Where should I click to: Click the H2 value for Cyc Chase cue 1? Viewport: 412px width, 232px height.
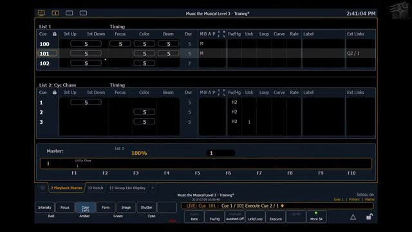coord(234,102)
